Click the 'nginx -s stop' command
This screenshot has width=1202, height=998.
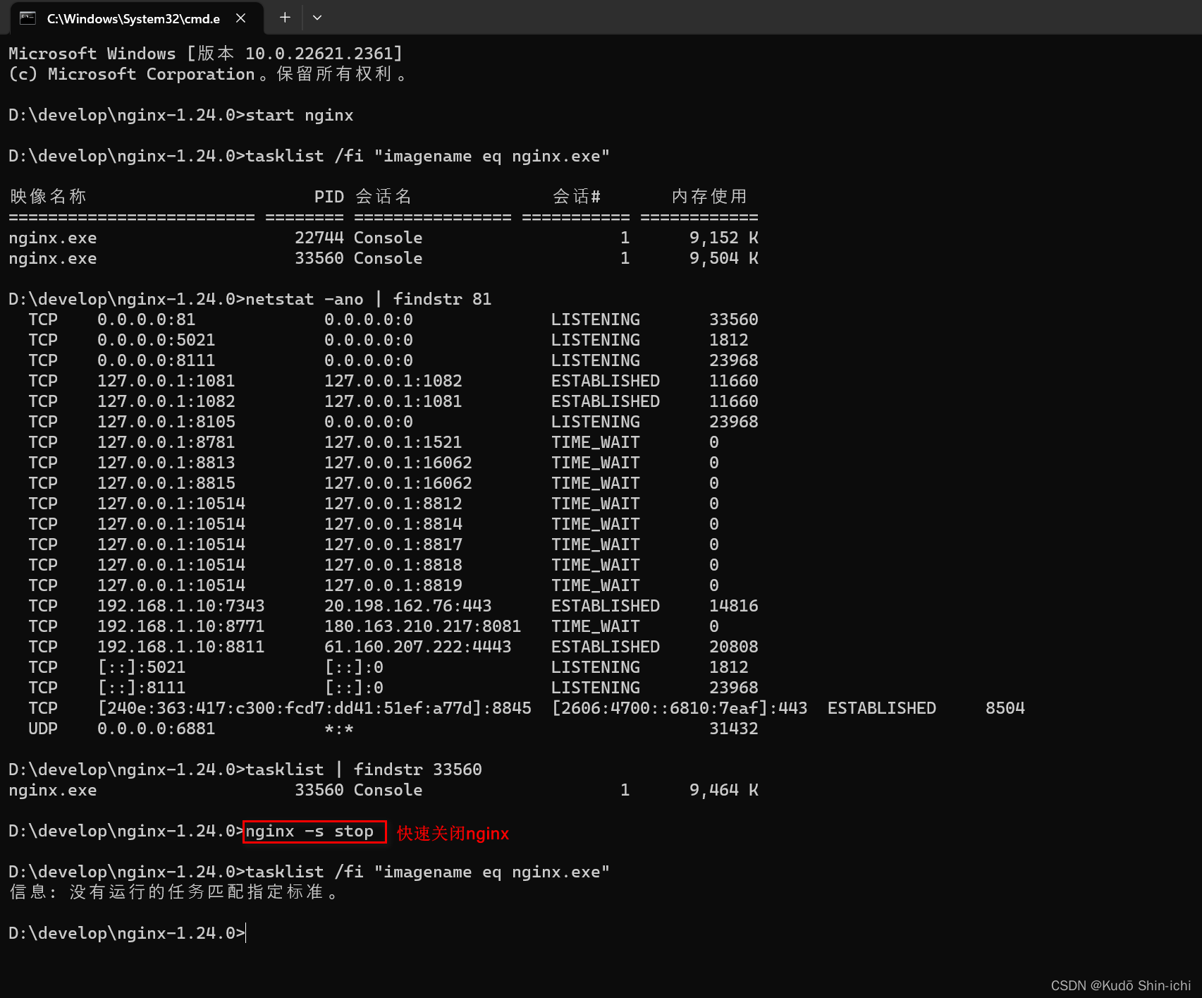309,832
